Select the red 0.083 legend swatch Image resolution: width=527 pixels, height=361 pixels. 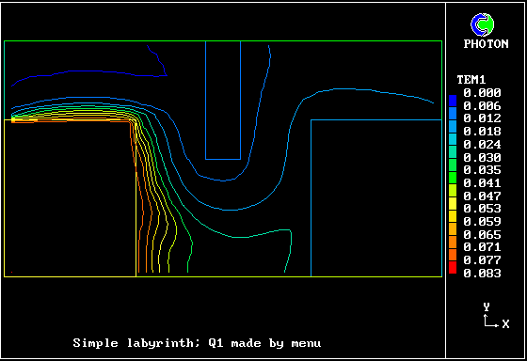pos(453,268)
